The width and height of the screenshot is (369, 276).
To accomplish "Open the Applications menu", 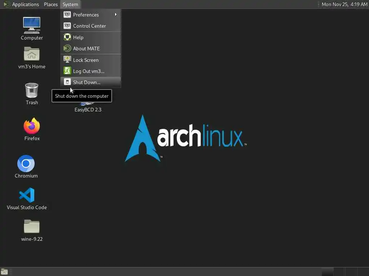I will [26, 4].
